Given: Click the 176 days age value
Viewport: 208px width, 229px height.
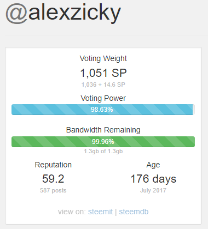Looking at the screenshot, I should (x=153, y=179).
